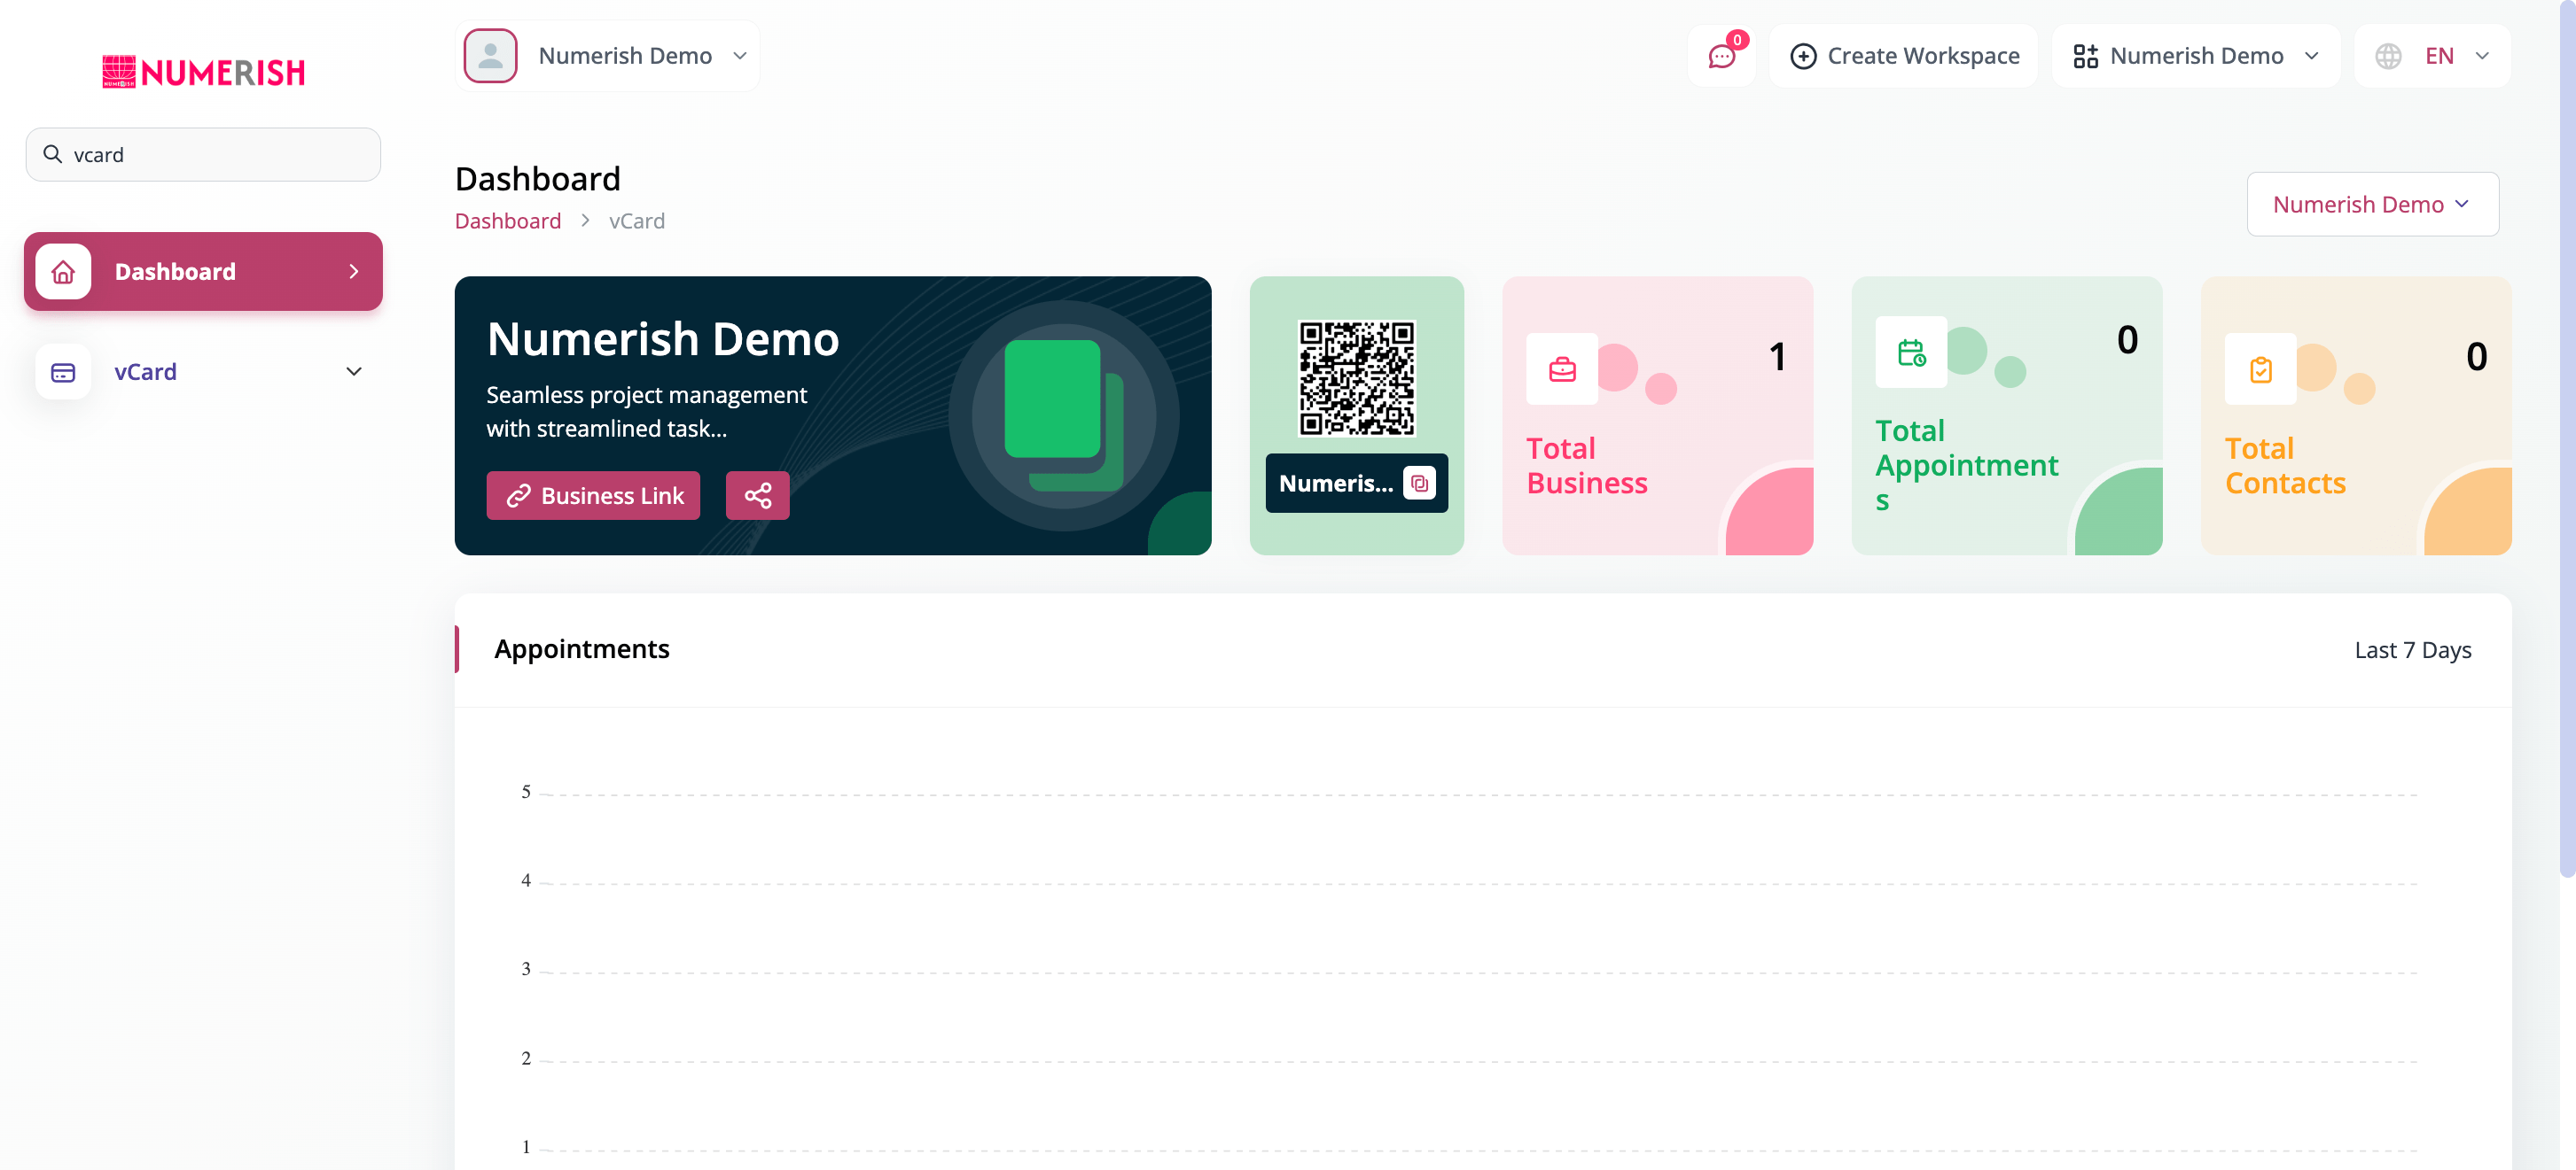The width and height of the screenshot is (2576, 1170).
Task: Click the Total Contacts card label
Action: 2285,466
